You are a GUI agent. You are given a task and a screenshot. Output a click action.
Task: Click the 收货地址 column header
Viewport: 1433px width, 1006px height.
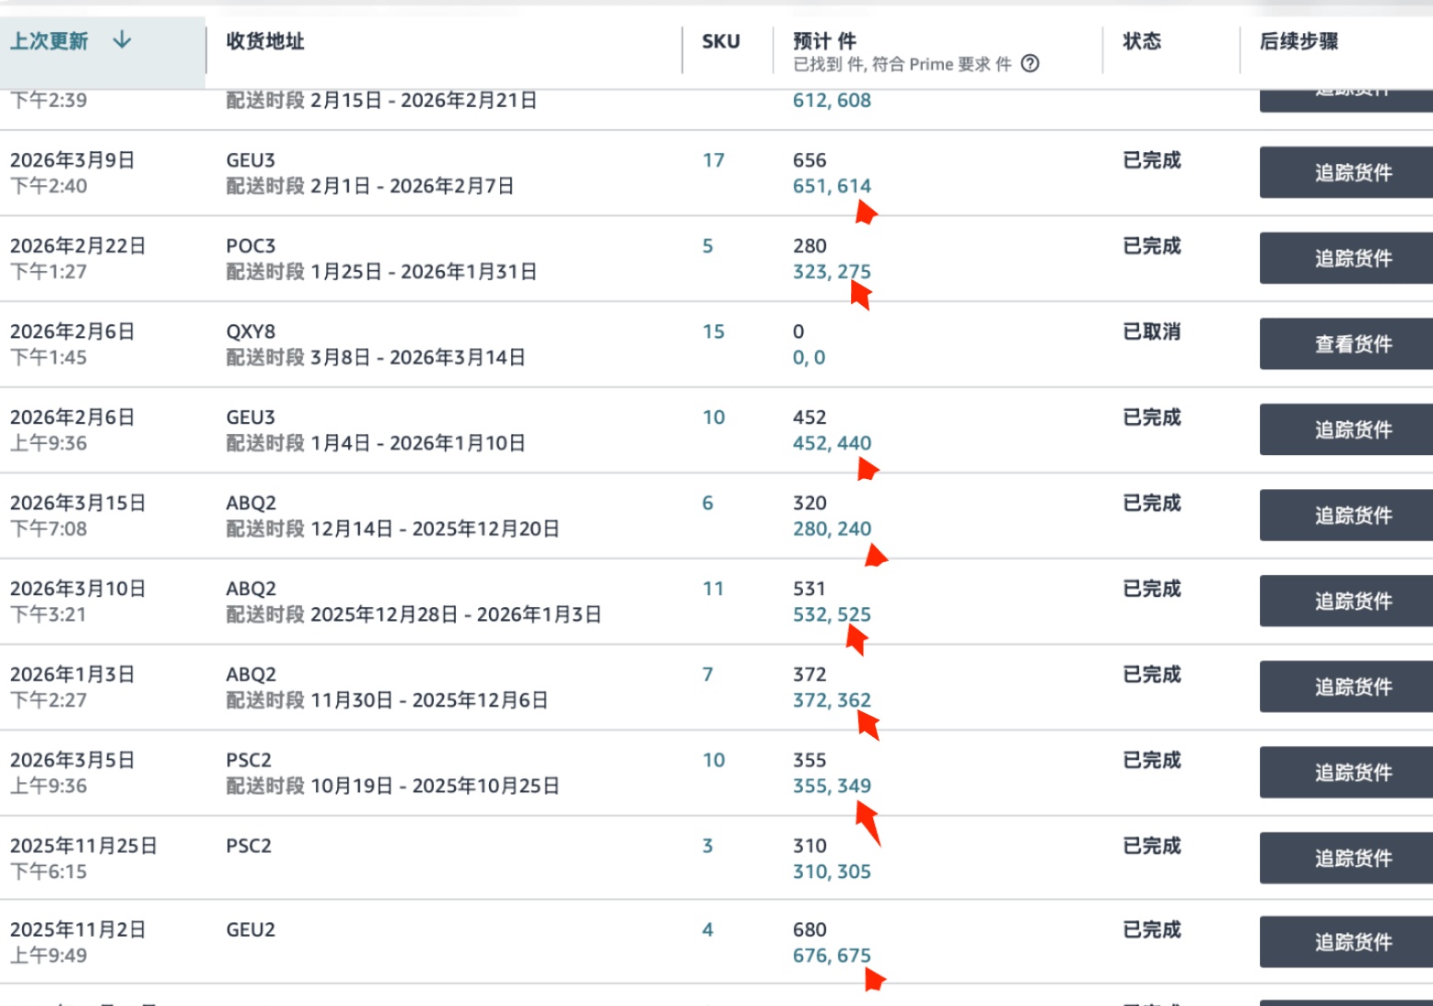(x=265, y=41)
